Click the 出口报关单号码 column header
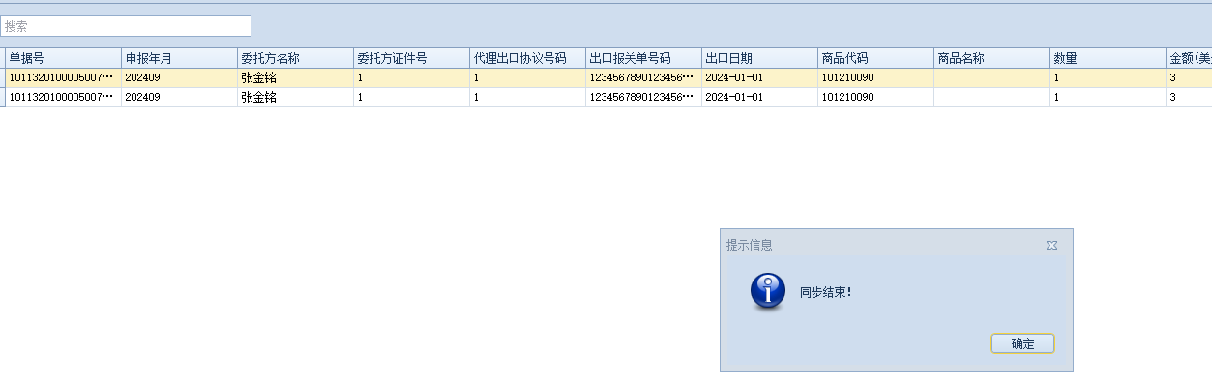This screenshot has width=1212, height=385. [644, 58]
